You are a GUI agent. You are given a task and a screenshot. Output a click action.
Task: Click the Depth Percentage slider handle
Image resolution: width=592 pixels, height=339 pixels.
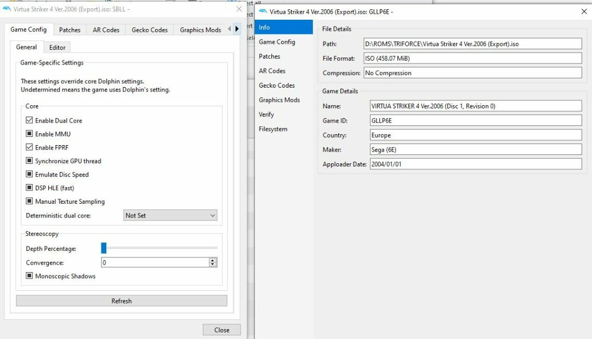[104, 248]
